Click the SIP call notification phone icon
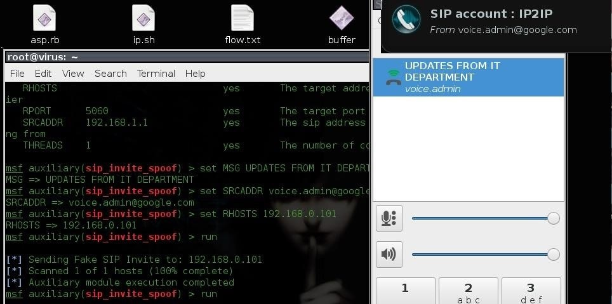Viewport: 612px width, 304px height. coord(406,20)
